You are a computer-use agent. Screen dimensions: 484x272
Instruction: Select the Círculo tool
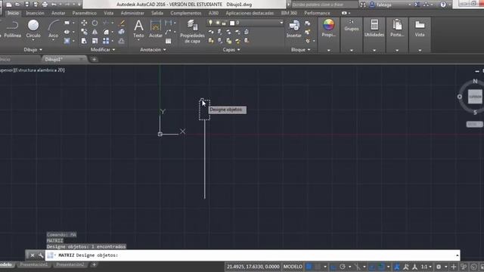click(33, 29)
